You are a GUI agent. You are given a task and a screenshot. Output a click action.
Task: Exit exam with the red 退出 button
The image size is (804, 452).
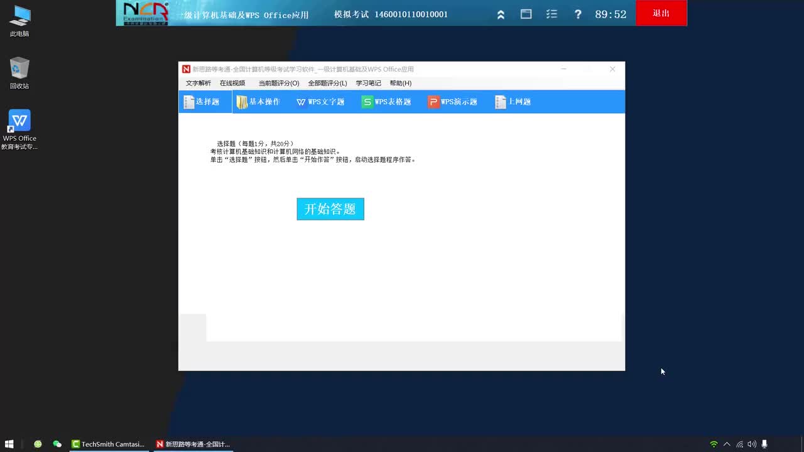(x=661, y=13)
